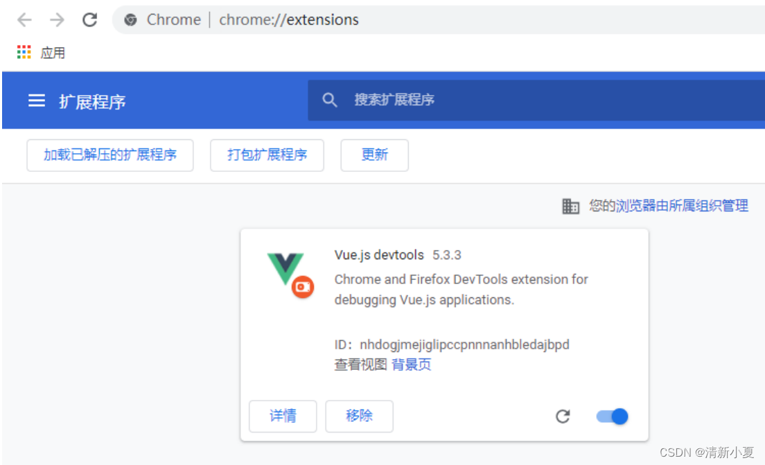
Task: Click the search magnifier in the extensions header
Action: (330, 100)
